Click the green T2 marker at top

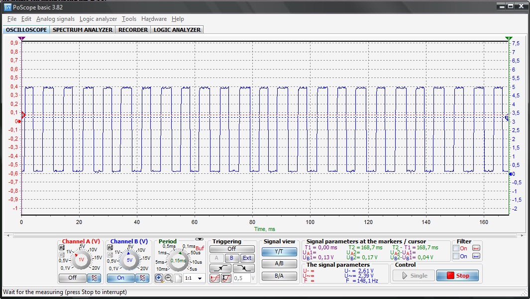point(509,38)
